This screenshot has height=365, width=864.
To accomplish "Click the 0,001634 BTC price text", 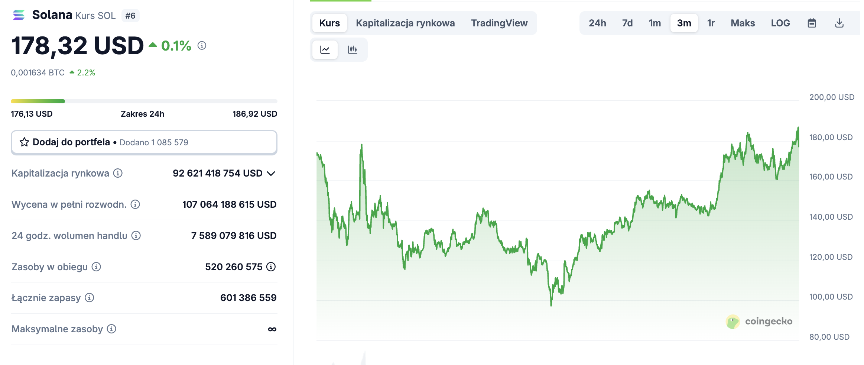I will [x=38, y=72].
